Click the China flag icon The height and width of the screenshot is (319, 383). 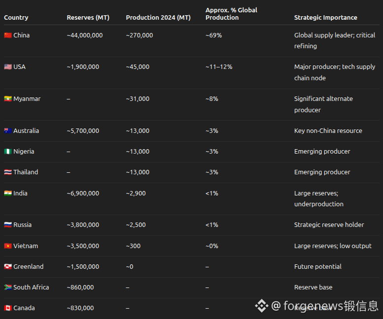[x=7, y=35]
